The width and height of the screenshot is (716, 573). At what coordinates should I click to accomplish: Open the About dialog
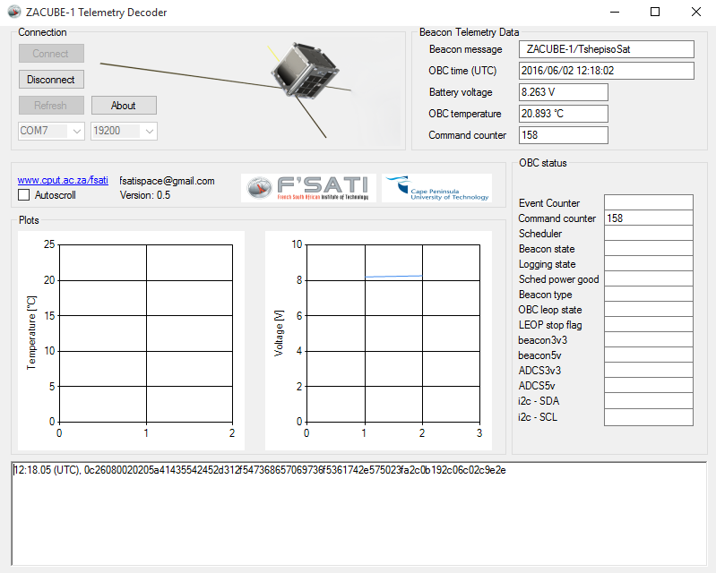[x=124, y=106]
